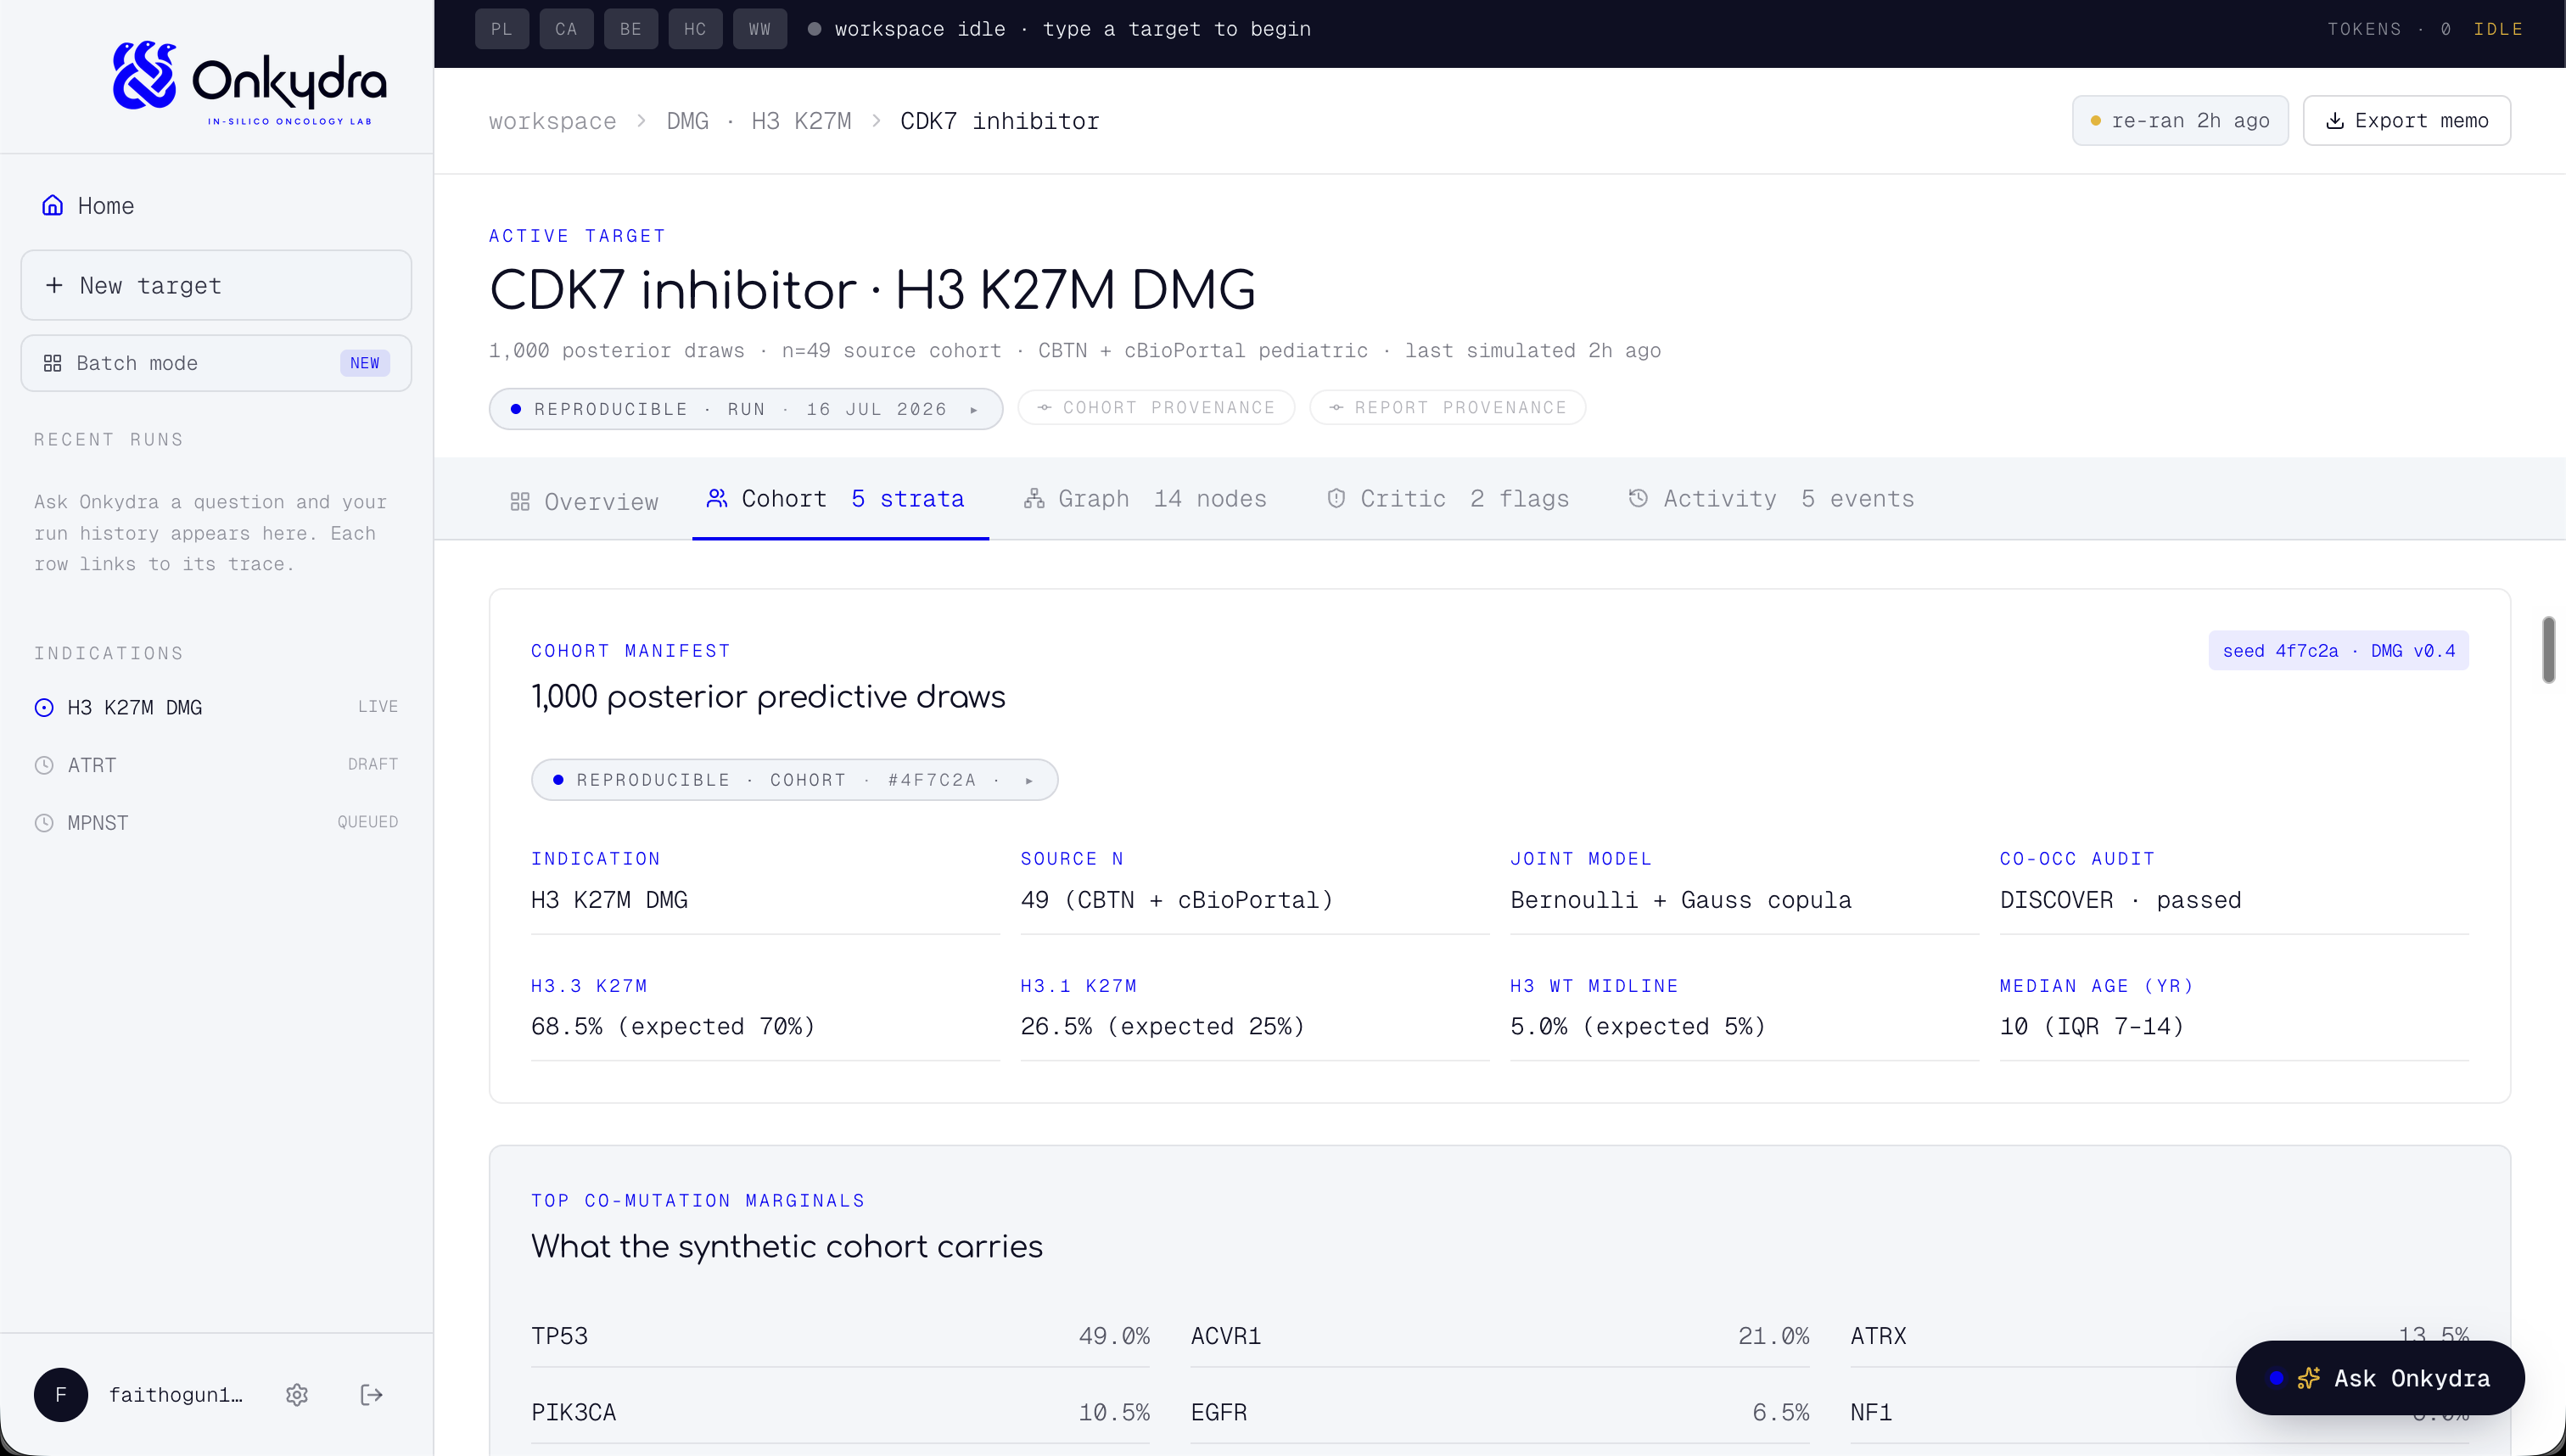Click the page vertical scrollbar thumb
The height and width of the screenshot is (1456, 2566).
2548,650
